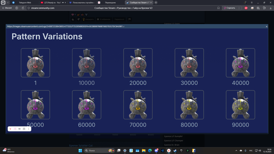Open a new browser tab

tap(156, 3)
